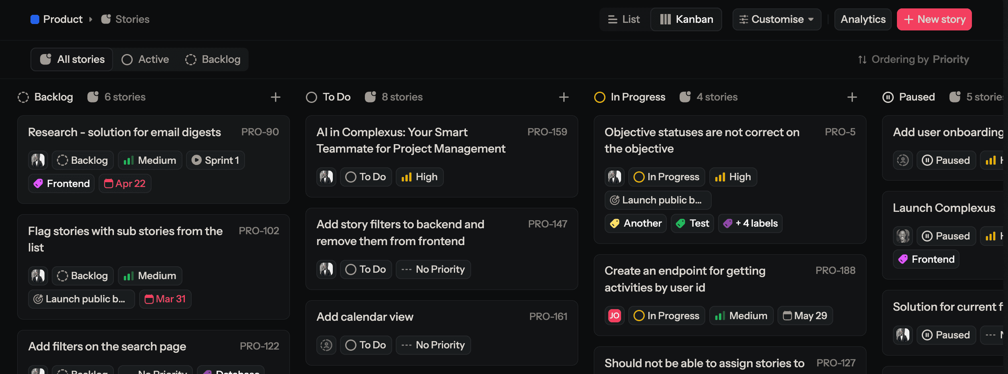Click the plus icon on the To Do column

point(564,97)
